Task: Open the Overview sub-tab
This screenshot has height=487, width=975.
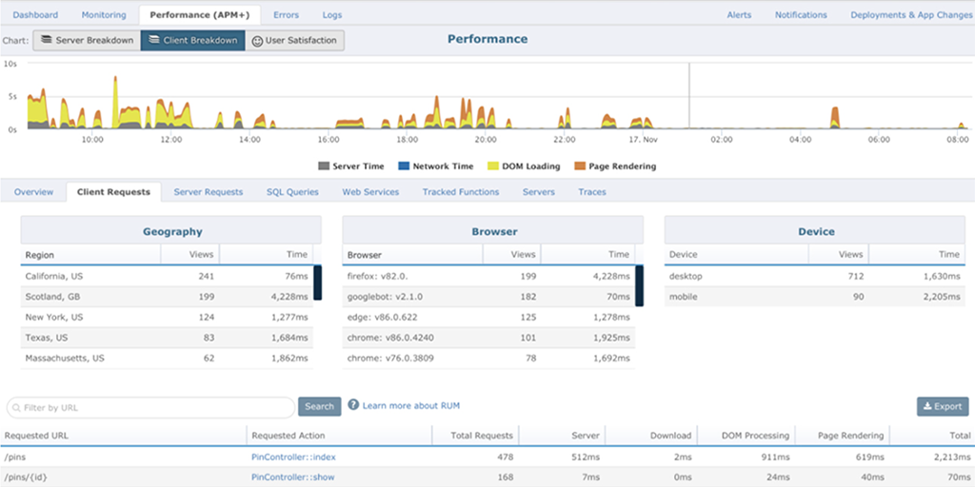Action: tap(33, 192)
